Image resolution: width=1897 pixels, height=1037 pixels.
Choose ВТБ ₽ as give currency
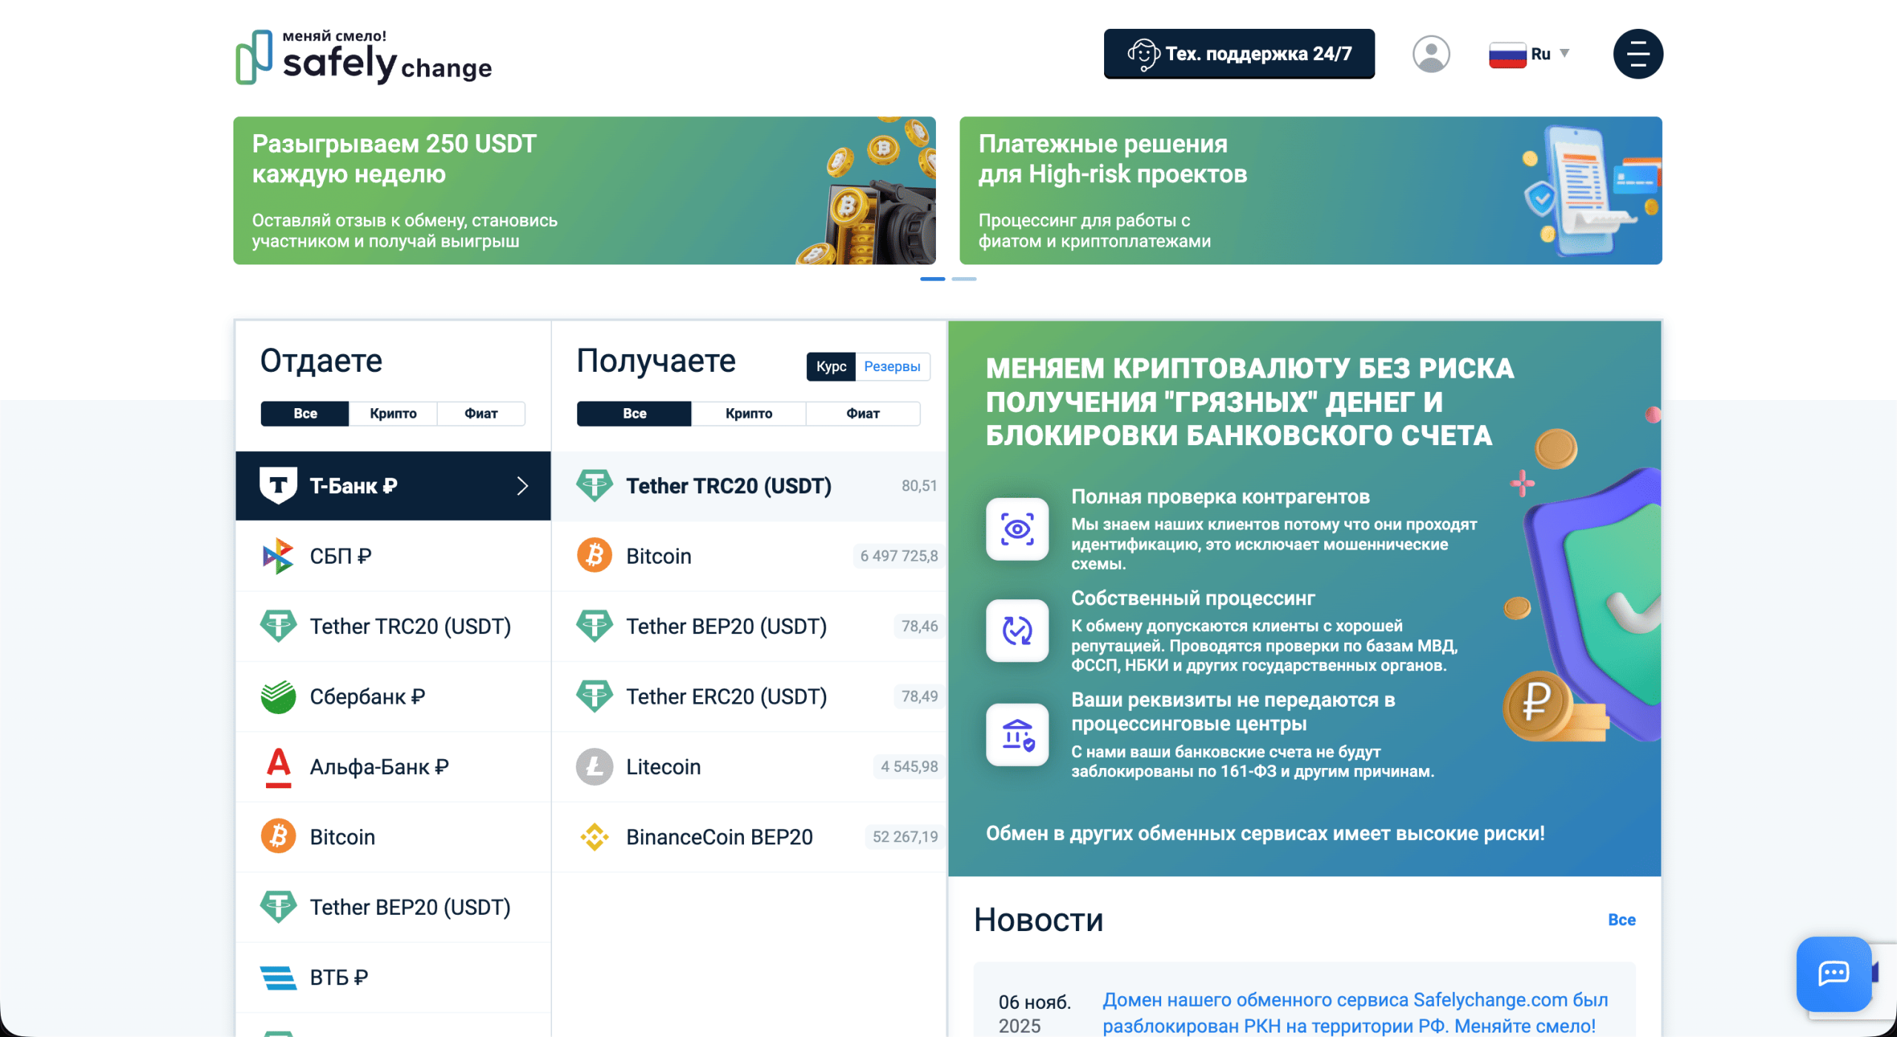pyautogui.click(x=393, y=978)
